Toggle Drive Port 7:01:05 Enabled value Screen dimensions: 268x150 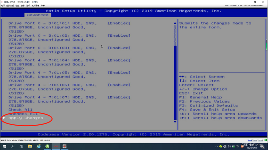[x=119, y=73]
